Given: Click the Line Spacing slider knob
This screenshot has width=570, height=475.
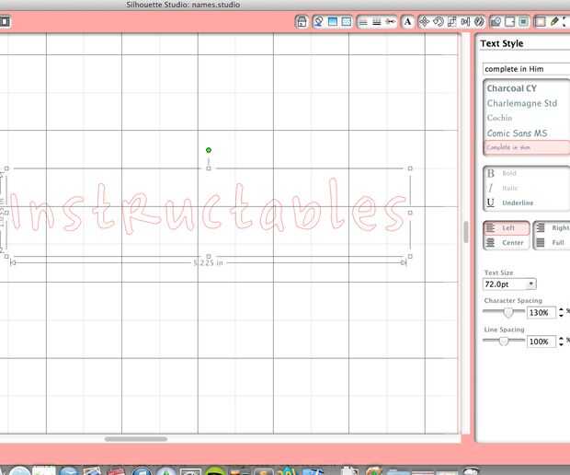Looking at the screenshot, I should (504, 341).
